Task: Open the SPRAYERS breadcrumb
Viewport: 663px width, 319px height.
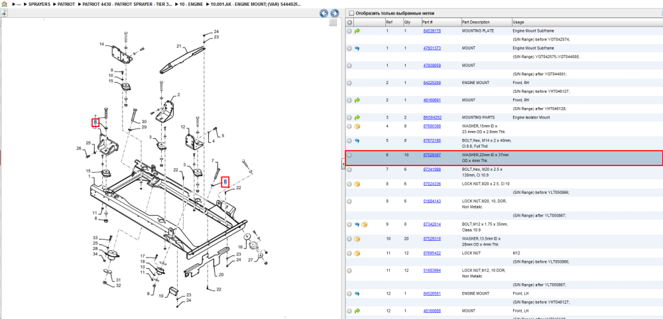Action: [x=39, y=4]
